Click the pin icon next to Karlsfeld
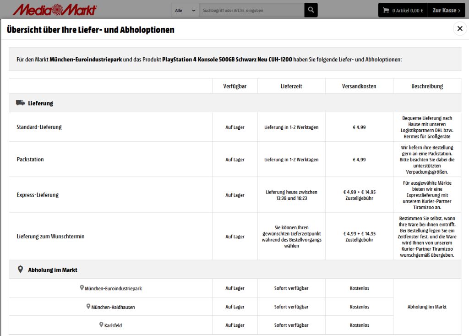The height and width of the screenshot is (336, 469). pyautogui.click(x=101, y=325)
